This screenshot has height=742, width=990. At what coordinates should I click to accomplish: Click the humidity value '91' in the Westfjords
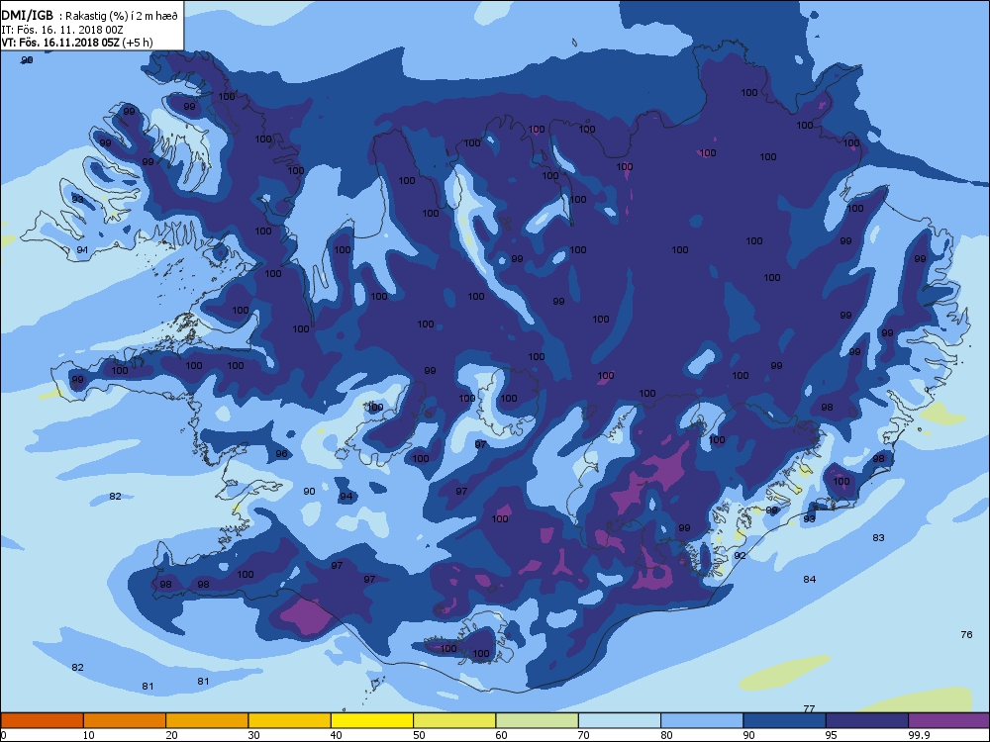pyautogui.click(x=83, y=250)
